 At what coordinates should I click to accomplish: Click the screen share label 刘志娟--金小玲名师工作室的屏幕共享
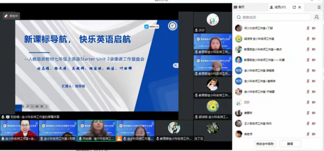(35, 117)
